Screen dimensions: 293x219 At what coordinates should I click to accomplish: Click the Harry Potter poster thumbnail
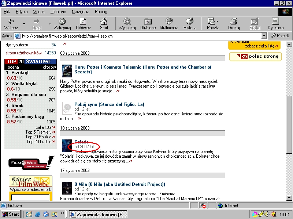[x=67, y=71]
